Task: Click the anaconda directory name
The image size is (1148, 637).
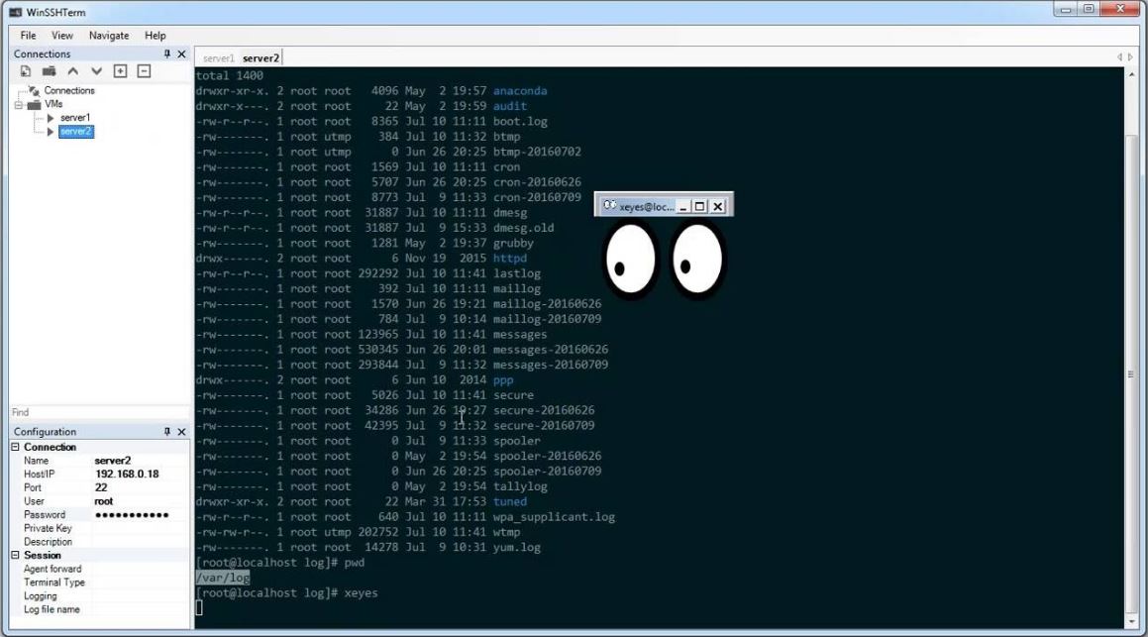Action: [520, 91]
